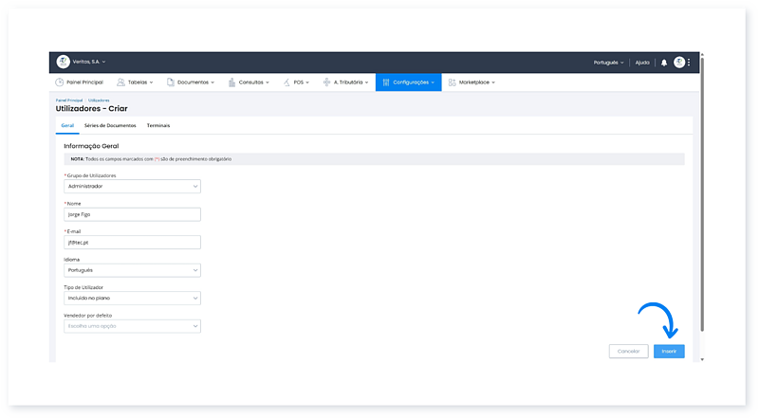This screenshot has width=759, height=419.
Task: Click the Documentos page icon
Action: (171, 82)
